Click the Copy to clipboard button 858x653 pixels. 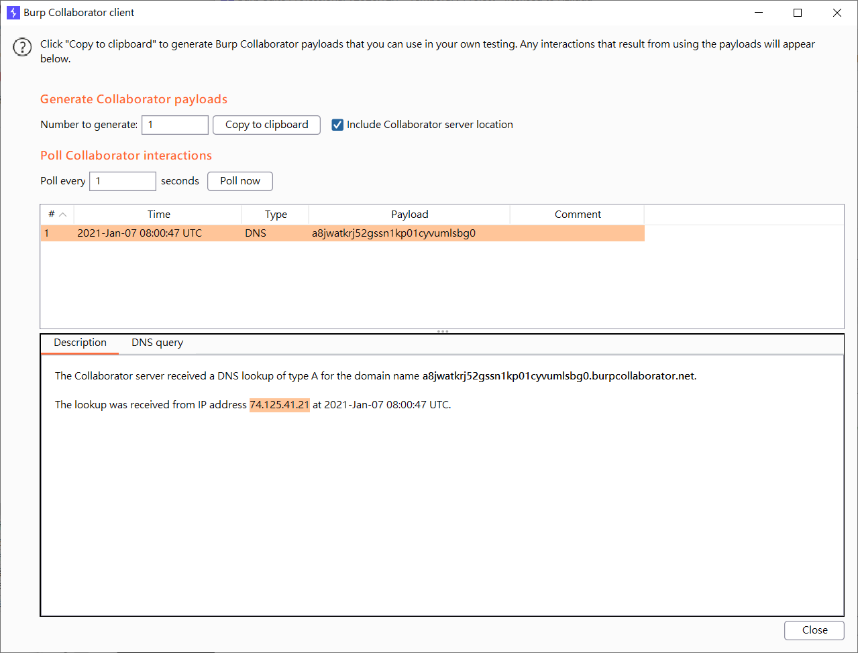(266, 125)
